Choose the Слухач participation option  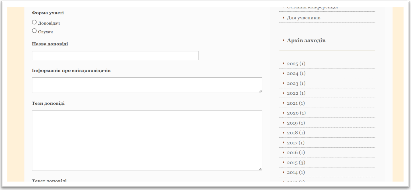tap(34, 31)
